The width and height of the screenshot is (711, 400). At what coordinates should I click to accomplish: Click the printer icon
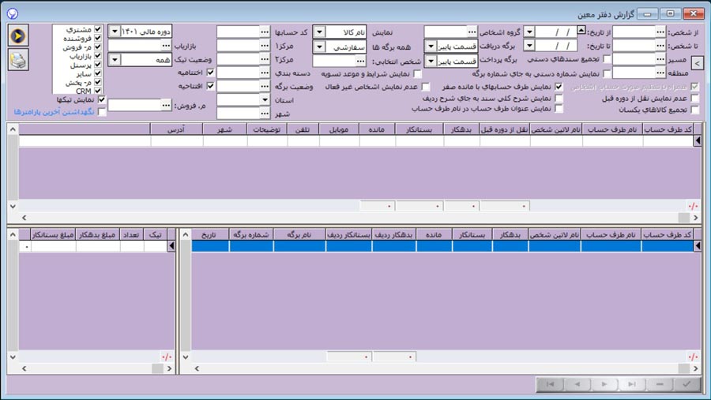coord(18,60)
